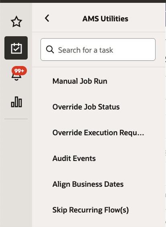Click the blank area under Skip Recurring Flow(s)
The height and width of the screenshot is (227, 166).
(x=99, y=221)
